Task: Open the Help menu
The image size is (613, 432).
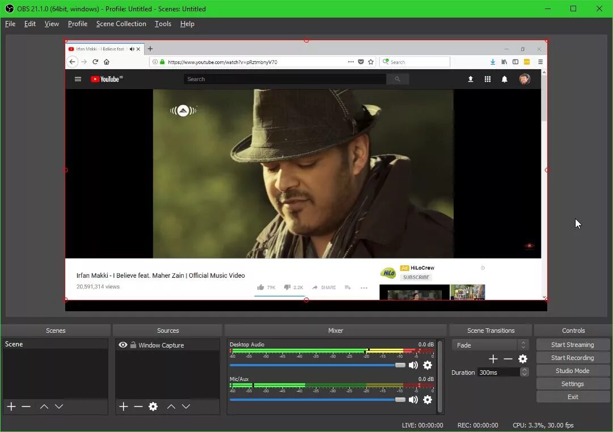Action: [x=187, y=24]
